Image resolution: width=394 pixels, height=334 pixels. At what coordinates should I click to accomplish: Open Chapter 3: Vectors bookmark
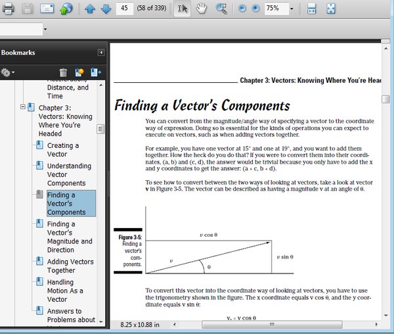(65, 121)
